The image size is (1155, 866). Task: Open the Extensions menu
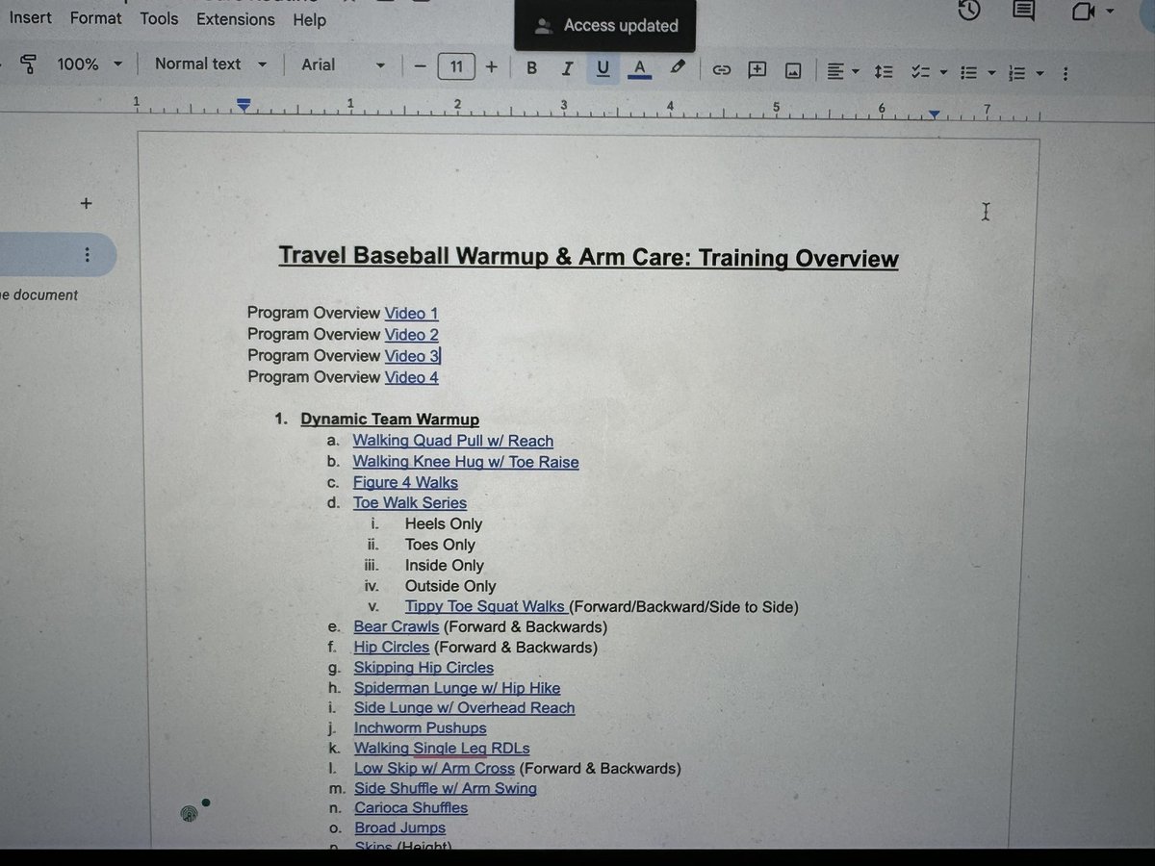[x=237, y=19]
